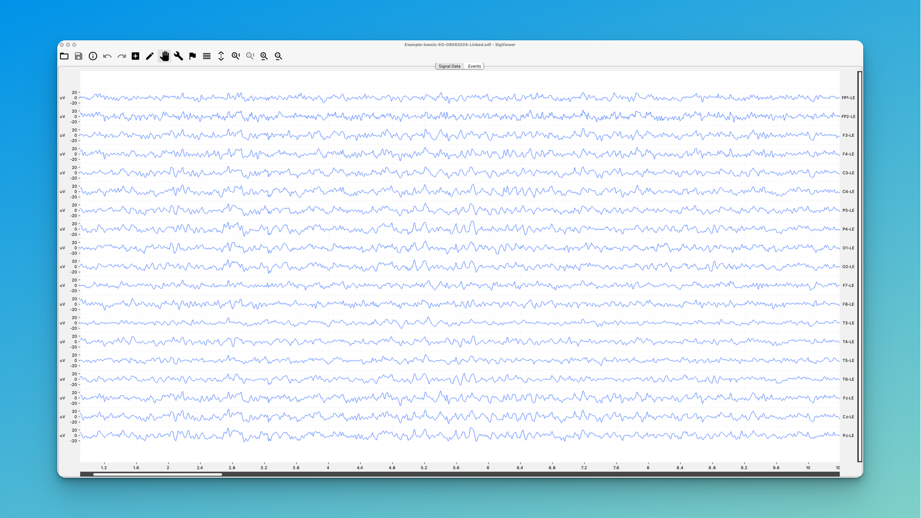Open a file with the folder icon
This screenshot has height=518, width=921.
coord(64,56)
